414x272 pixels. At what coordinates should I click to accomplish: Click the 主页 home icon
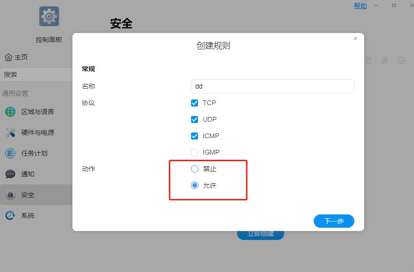[9, 57]
